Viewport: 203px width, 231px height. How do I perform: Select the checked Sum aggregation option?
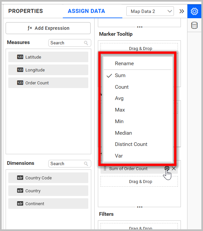coord(120,75)
